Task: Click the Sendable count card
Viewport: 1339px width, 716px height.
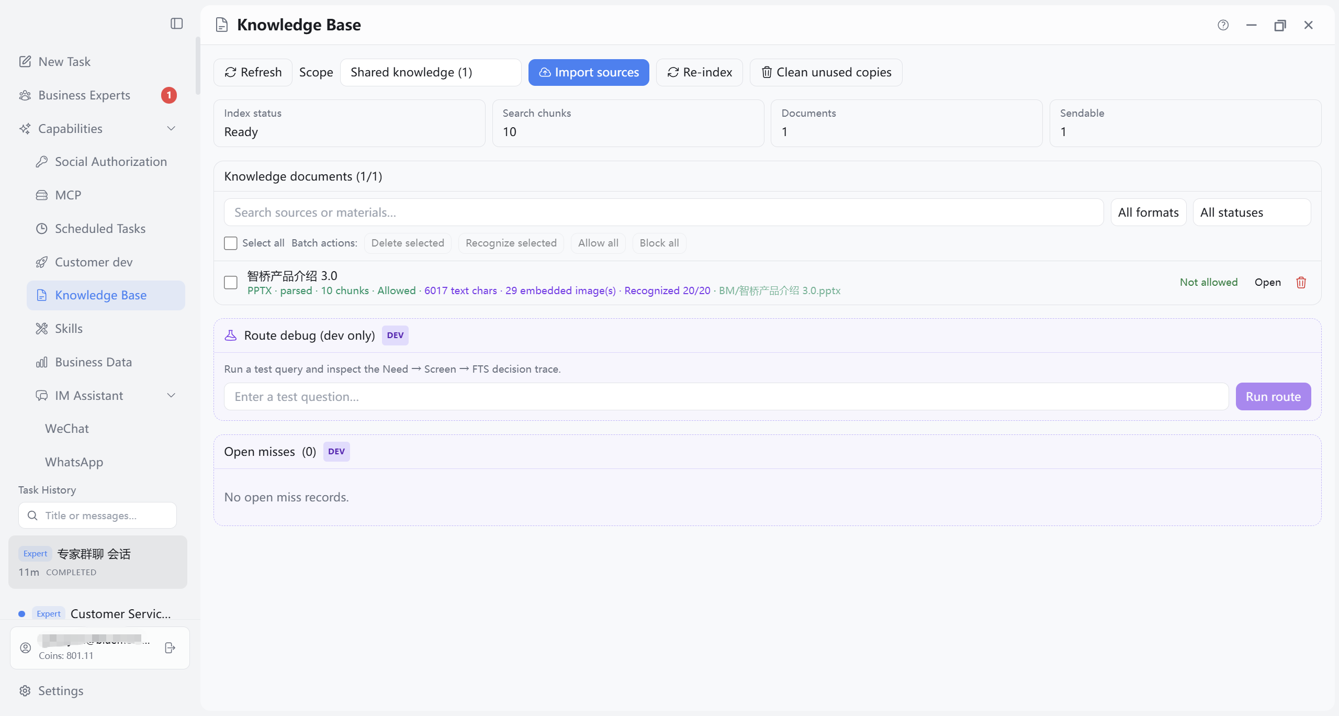Action: (1185, 123)
